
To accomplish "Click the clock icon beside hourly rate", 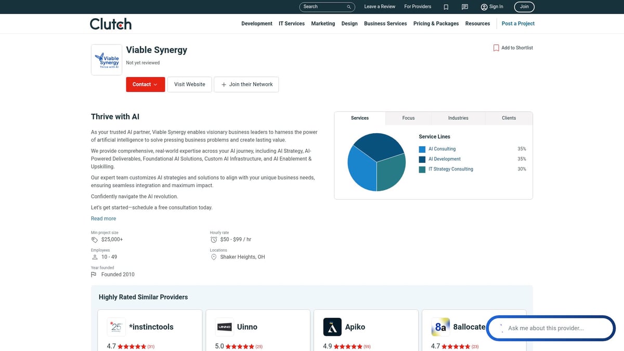I will coord(214,240).
